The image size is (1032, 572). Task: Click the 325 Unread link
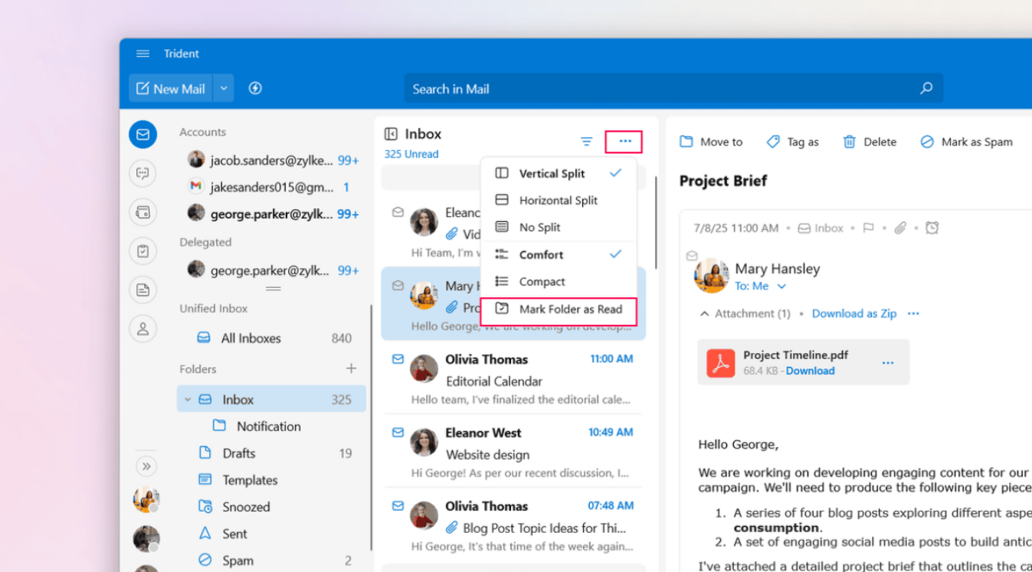tap(411, 154)
